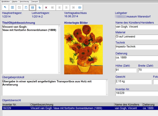This screenshot has height=116, width=158.
Task: Go to the next record arrow icon
Action: pyautogui.click(x=66, y=8)
